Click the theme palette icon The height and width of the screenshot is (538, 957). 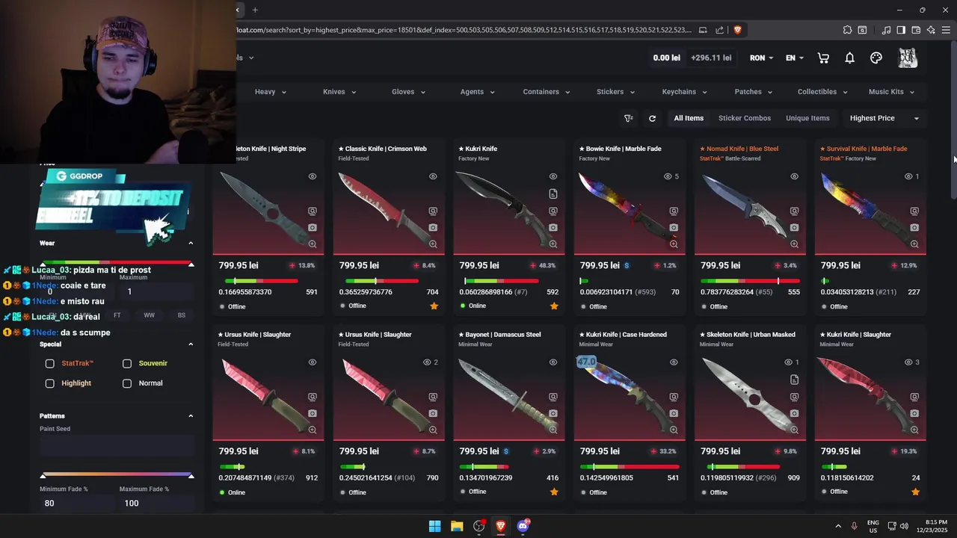tap(876, 58)
